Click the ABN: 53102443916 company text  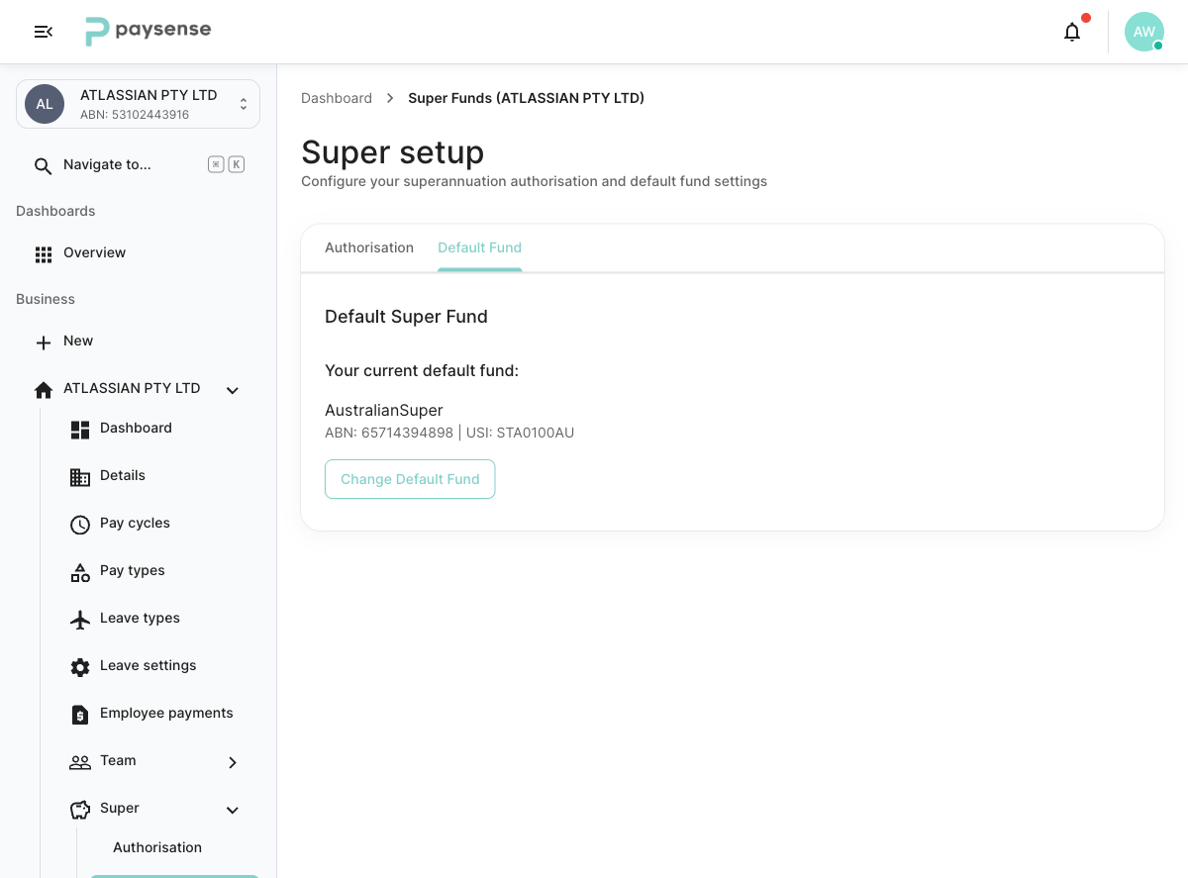point(135,115)
